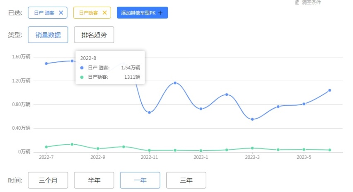The width and height of the screenshot is (353, 192).
Task: Click y-axis label 1.20万辆
Action: (x=21, y=81)
